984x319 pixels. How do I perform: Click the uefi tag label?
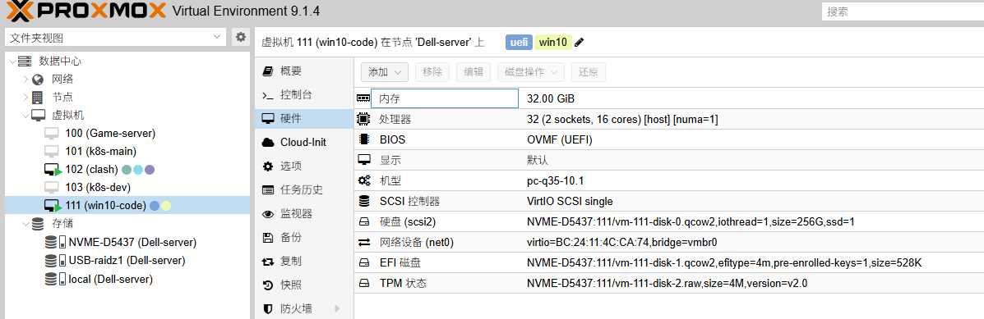point(519,43)
